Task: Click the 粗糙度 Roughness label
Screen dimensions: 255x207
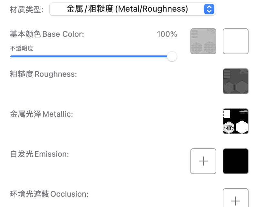Action: pos(43,74)
